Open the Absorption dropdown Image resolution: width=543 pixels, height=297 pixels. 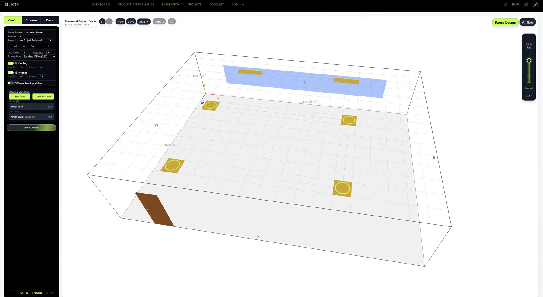tap(39, 56)
